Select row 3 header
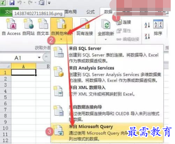 click(x=5, y=85)
